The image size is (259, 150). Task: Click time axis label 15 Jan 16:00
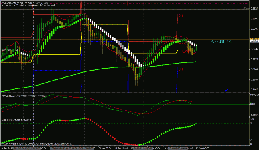pyautogui.click(x=121, y=148)
